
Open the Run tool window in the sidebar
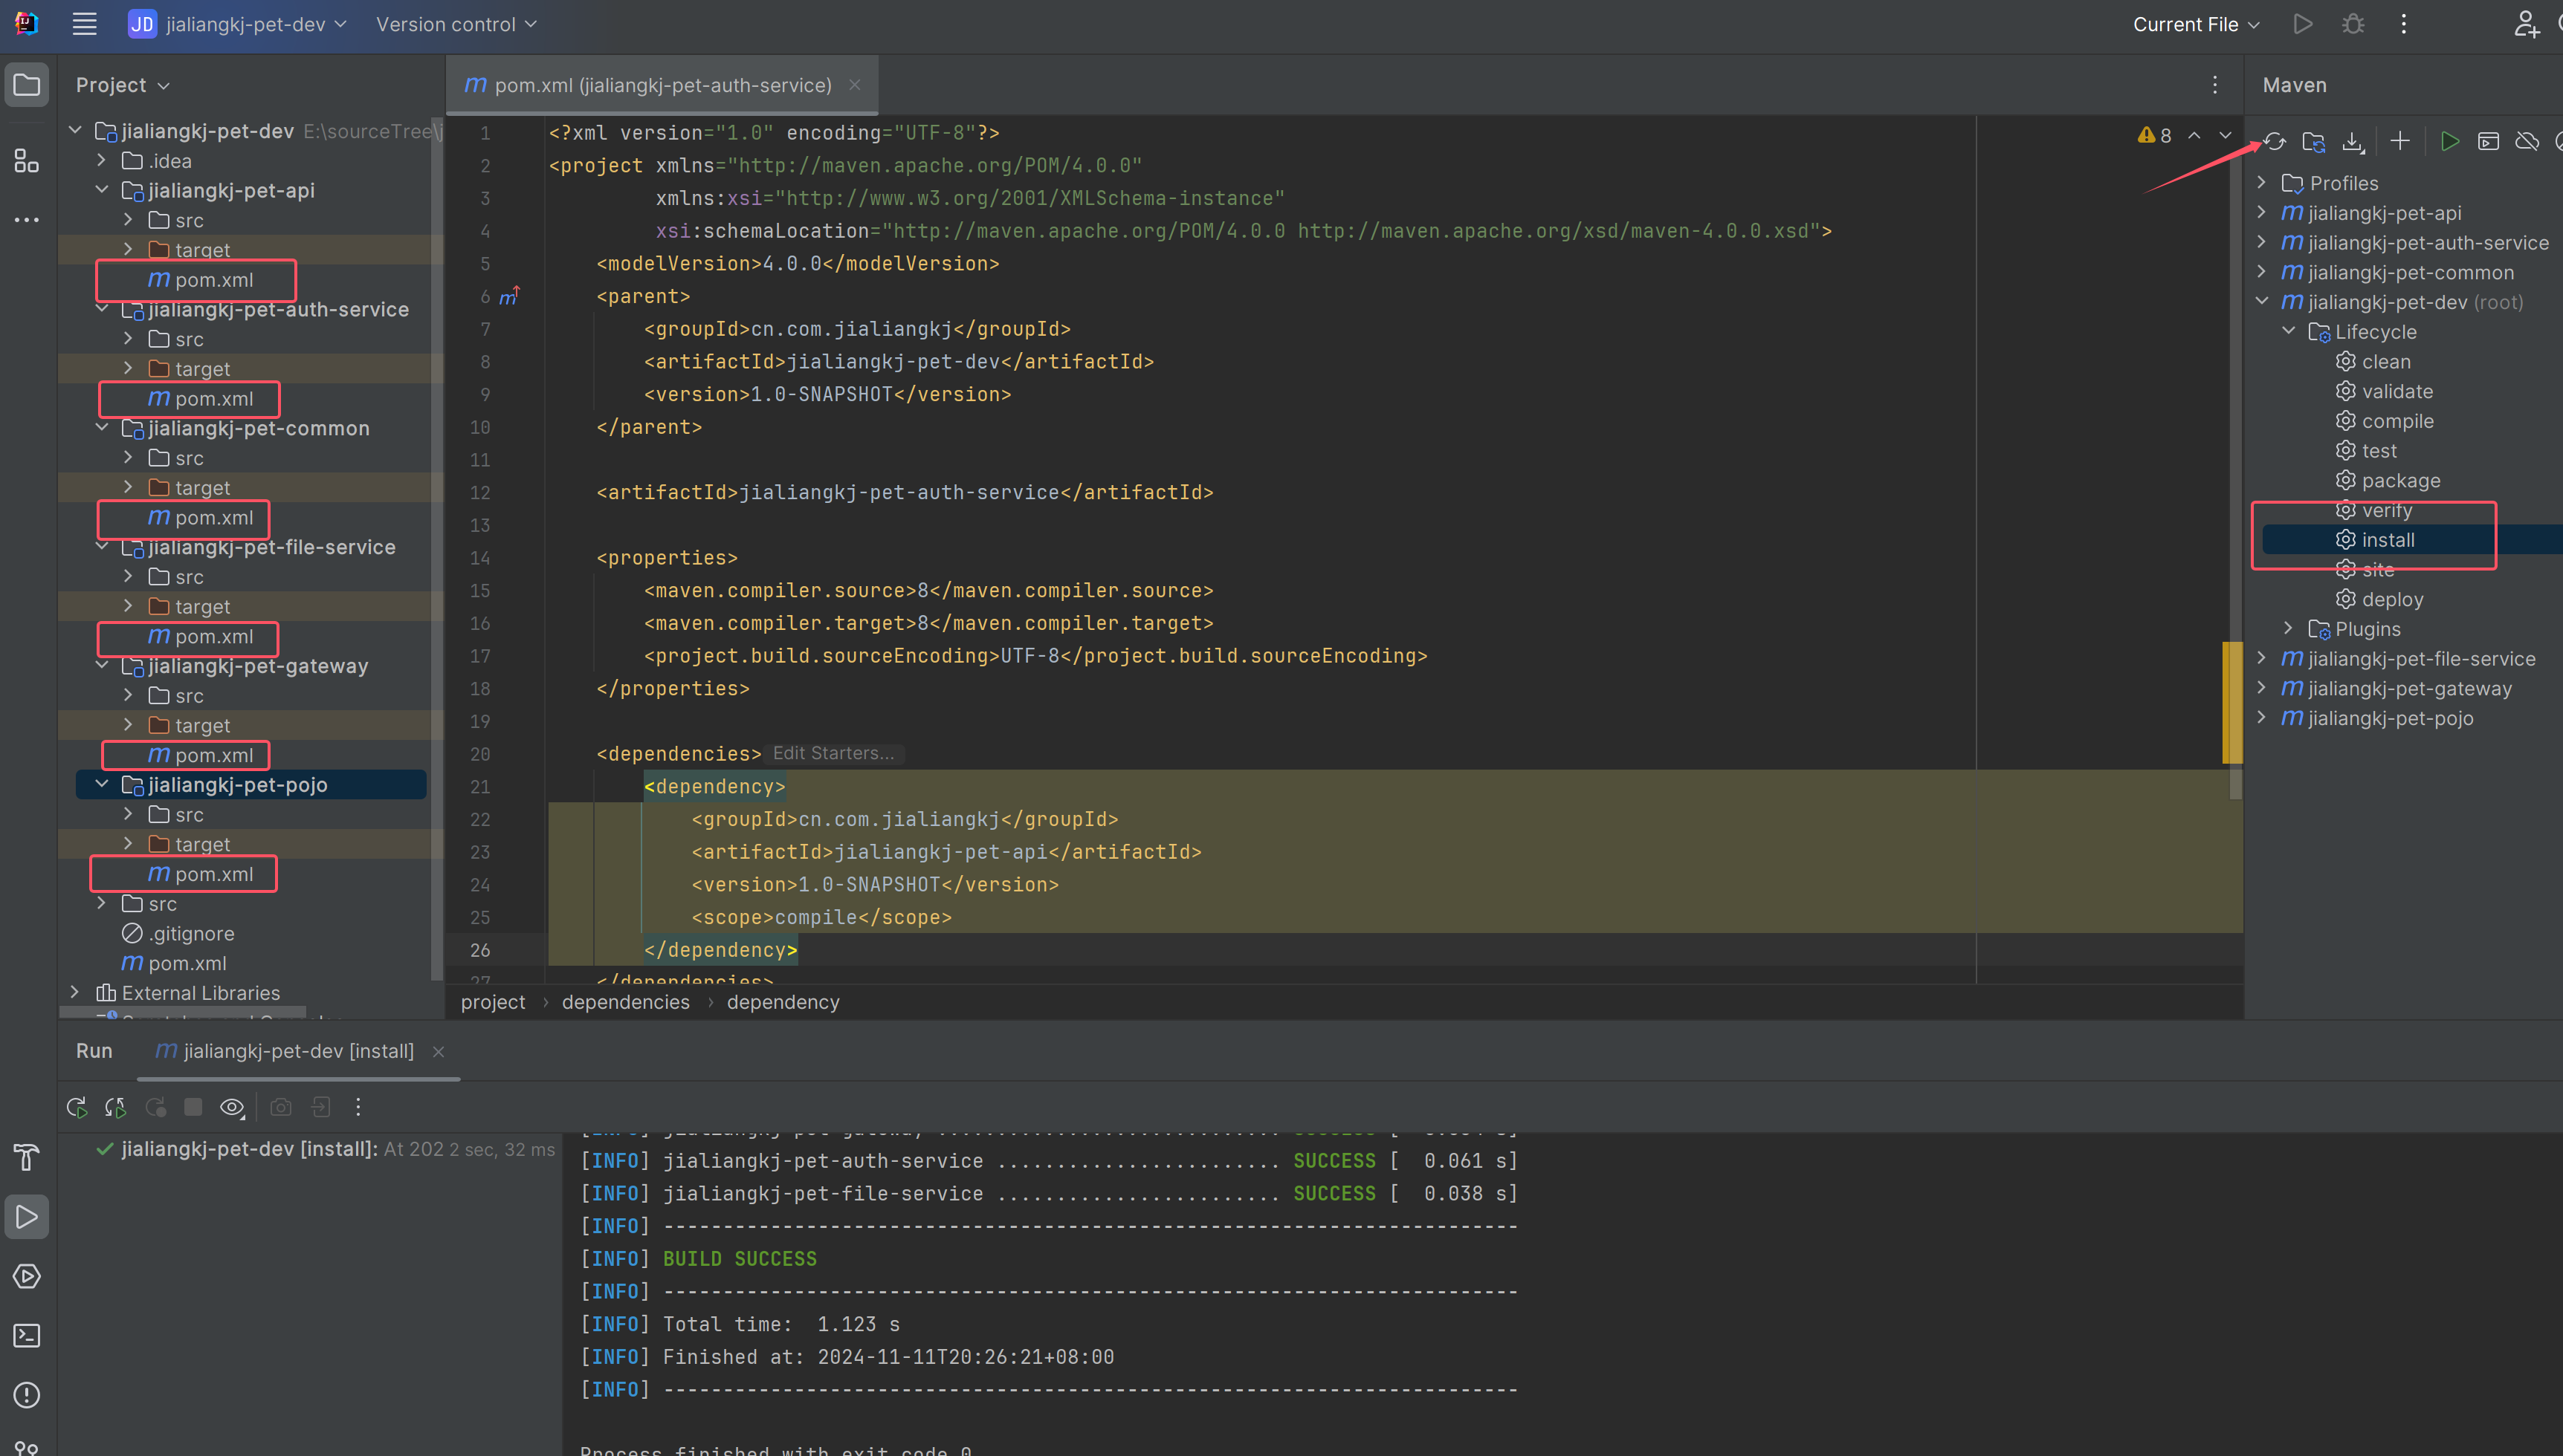click(x=27, y=1217)
